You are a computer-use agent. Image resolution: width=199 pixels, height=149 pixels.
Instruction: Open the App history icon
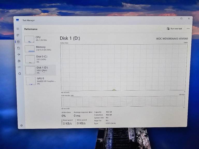(x=19, y=48)
